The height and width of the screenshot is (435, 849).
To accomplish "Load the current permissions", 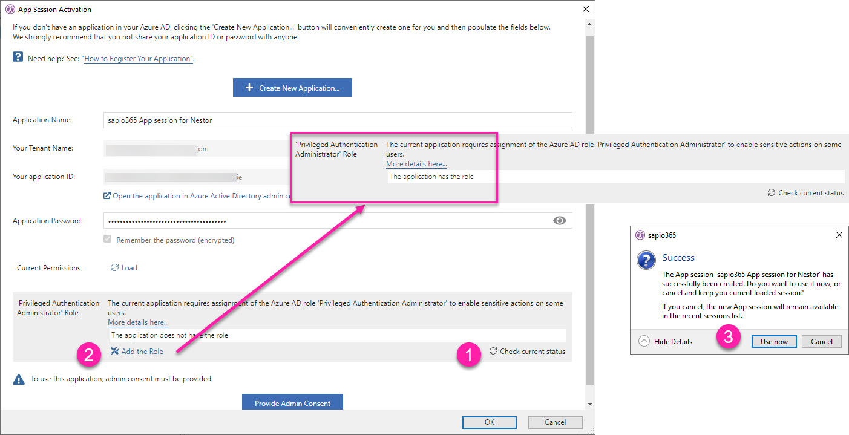I will [x=123, y=268].
